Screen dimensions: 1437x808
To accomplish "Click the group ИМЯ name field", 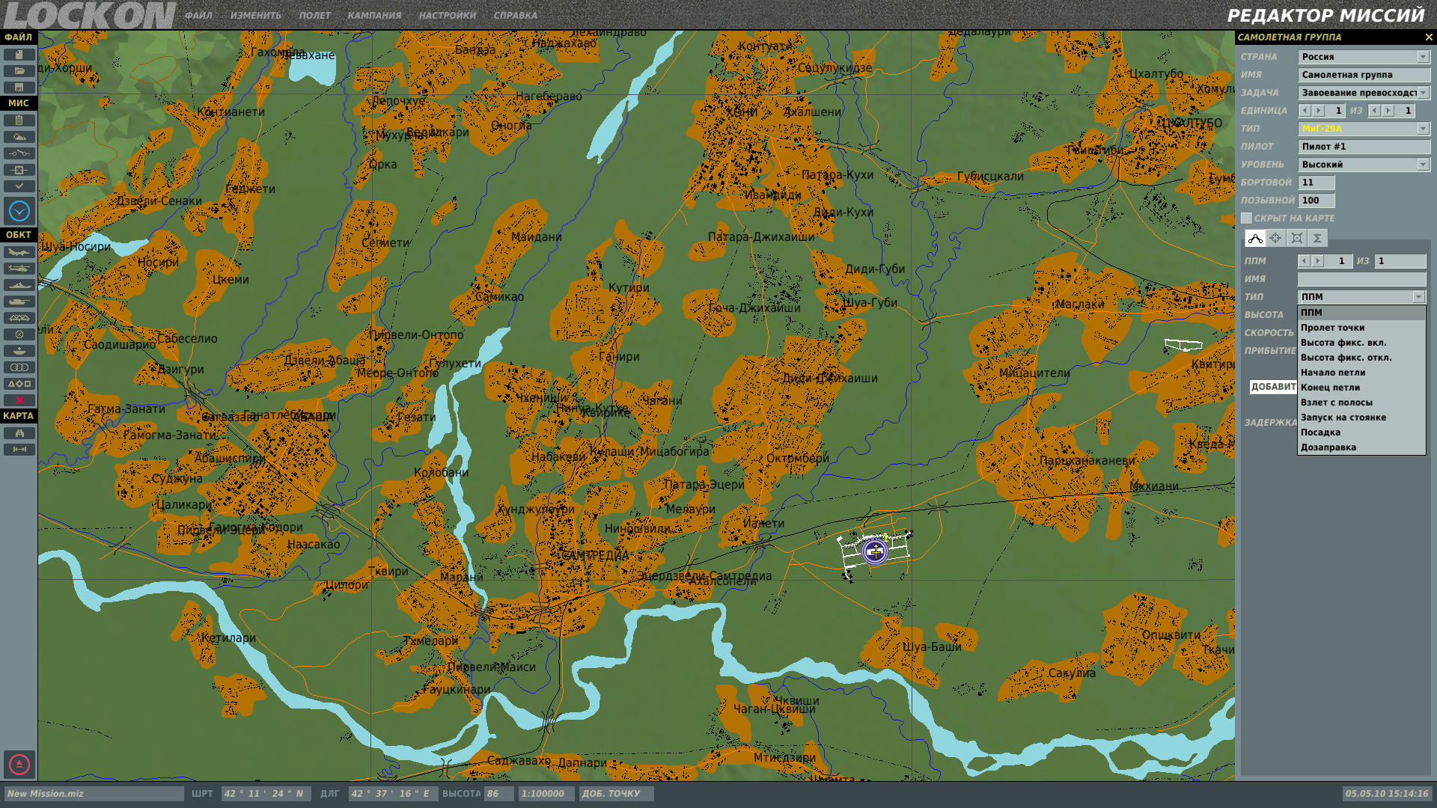I will 1364,75.
